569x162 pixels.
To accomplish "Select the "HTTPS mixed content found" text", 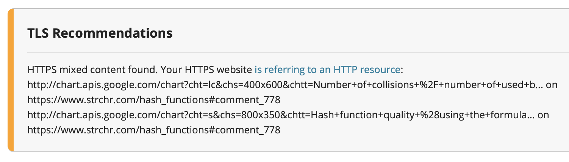I will click(x=92, y=70).
